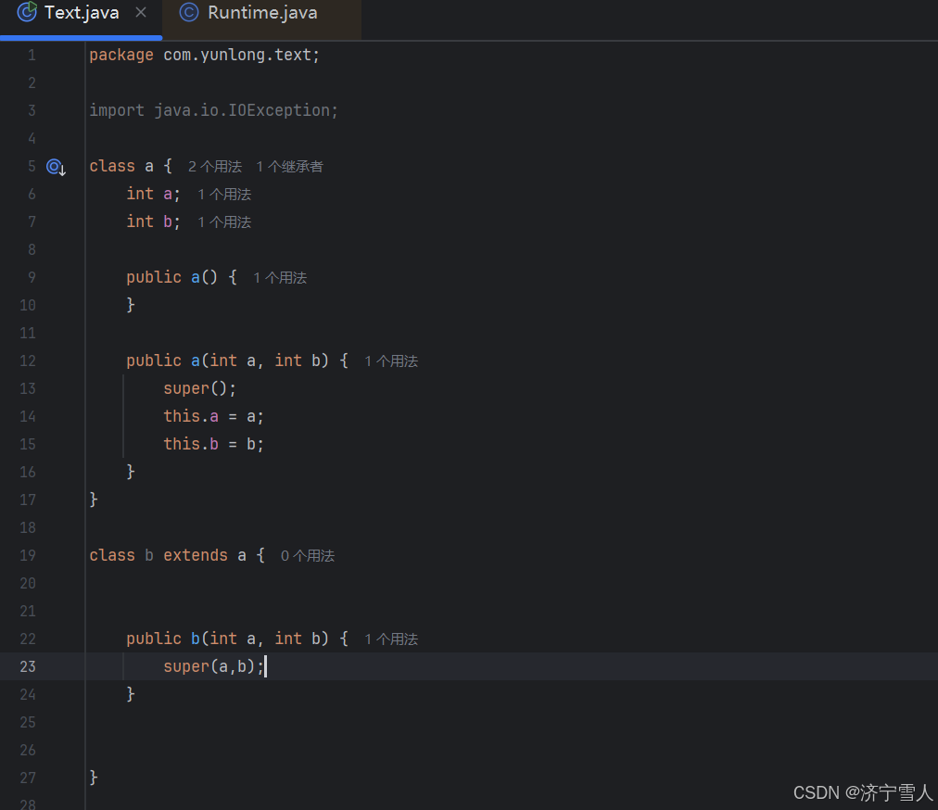Screen dimensions: 938x810
Task: Click the overridden-class gutter icon on line 5
Action: point(56,167)
